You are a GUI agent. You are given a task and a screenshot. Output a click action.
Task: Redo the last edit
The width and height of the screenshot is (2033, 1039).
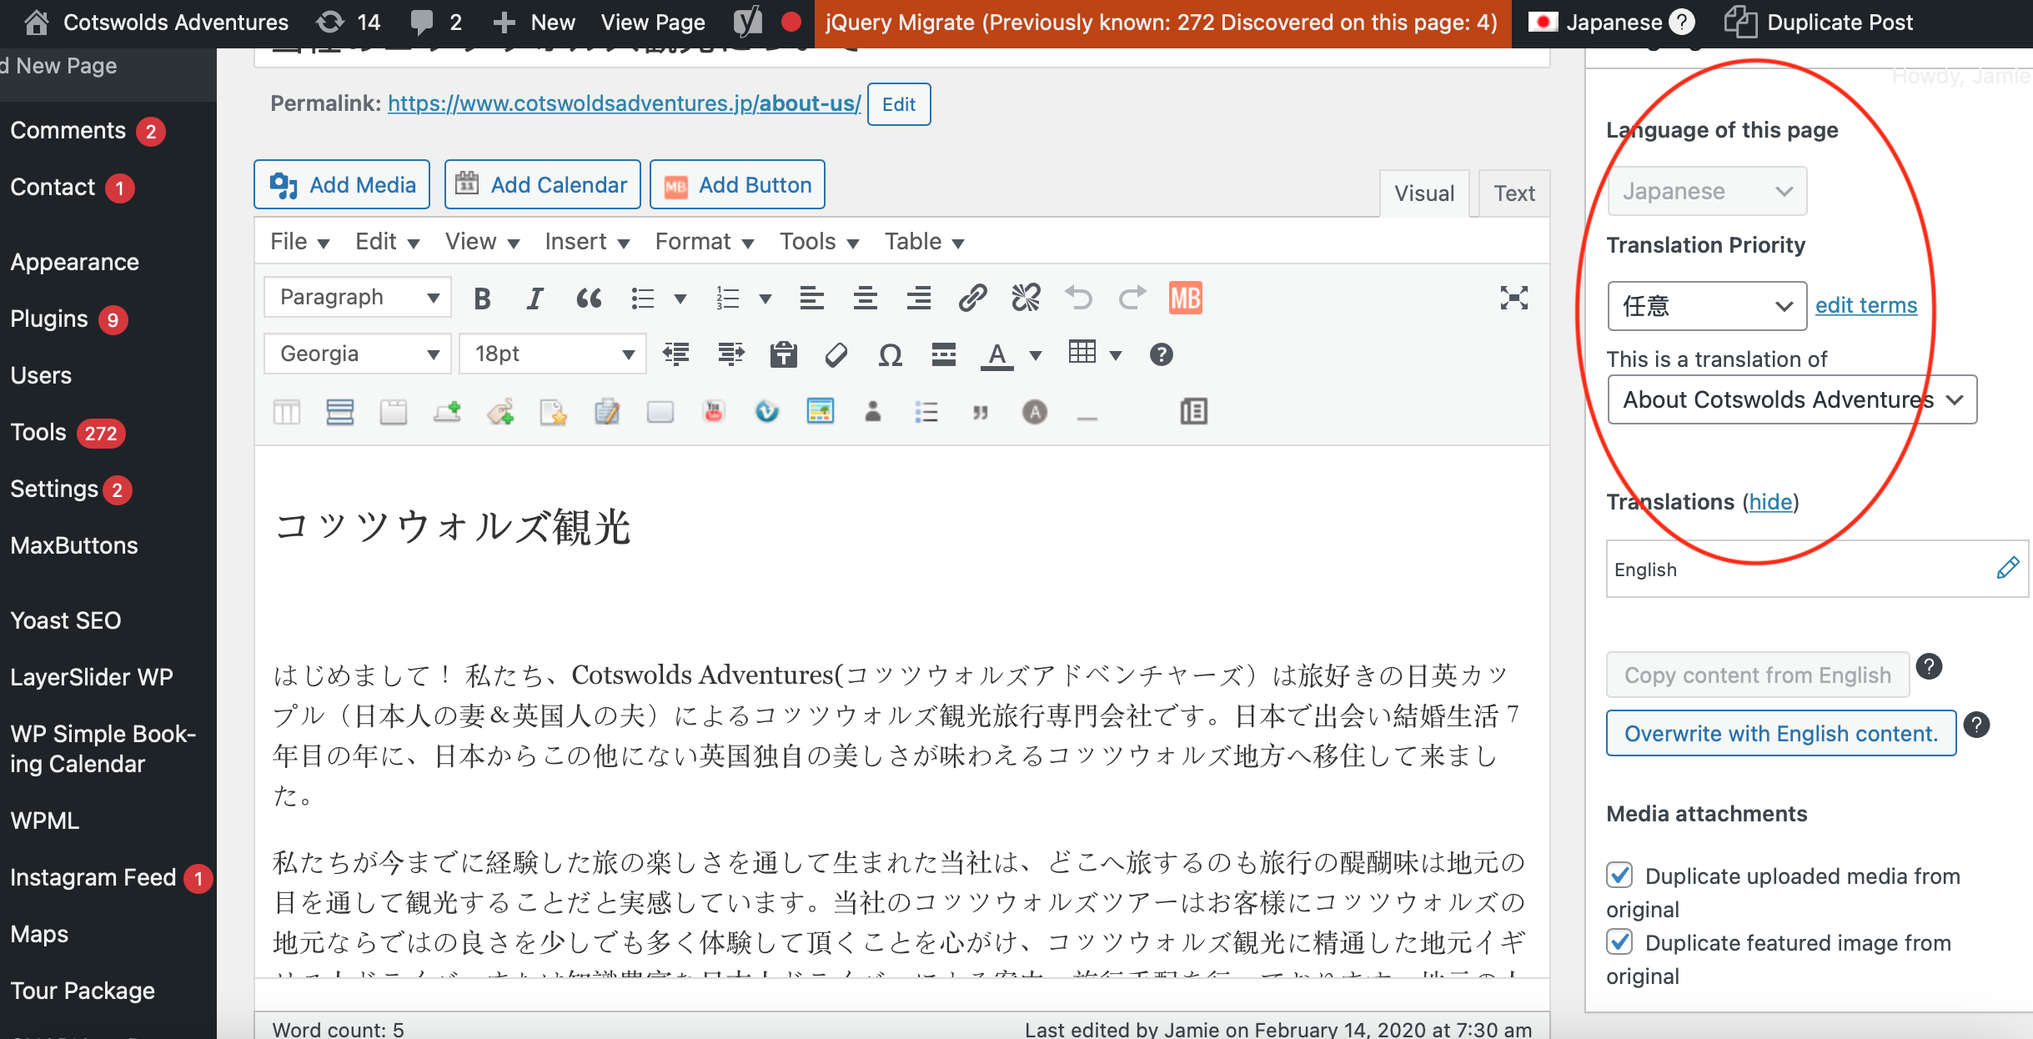pyautogui.click(x=1132, y=298)
